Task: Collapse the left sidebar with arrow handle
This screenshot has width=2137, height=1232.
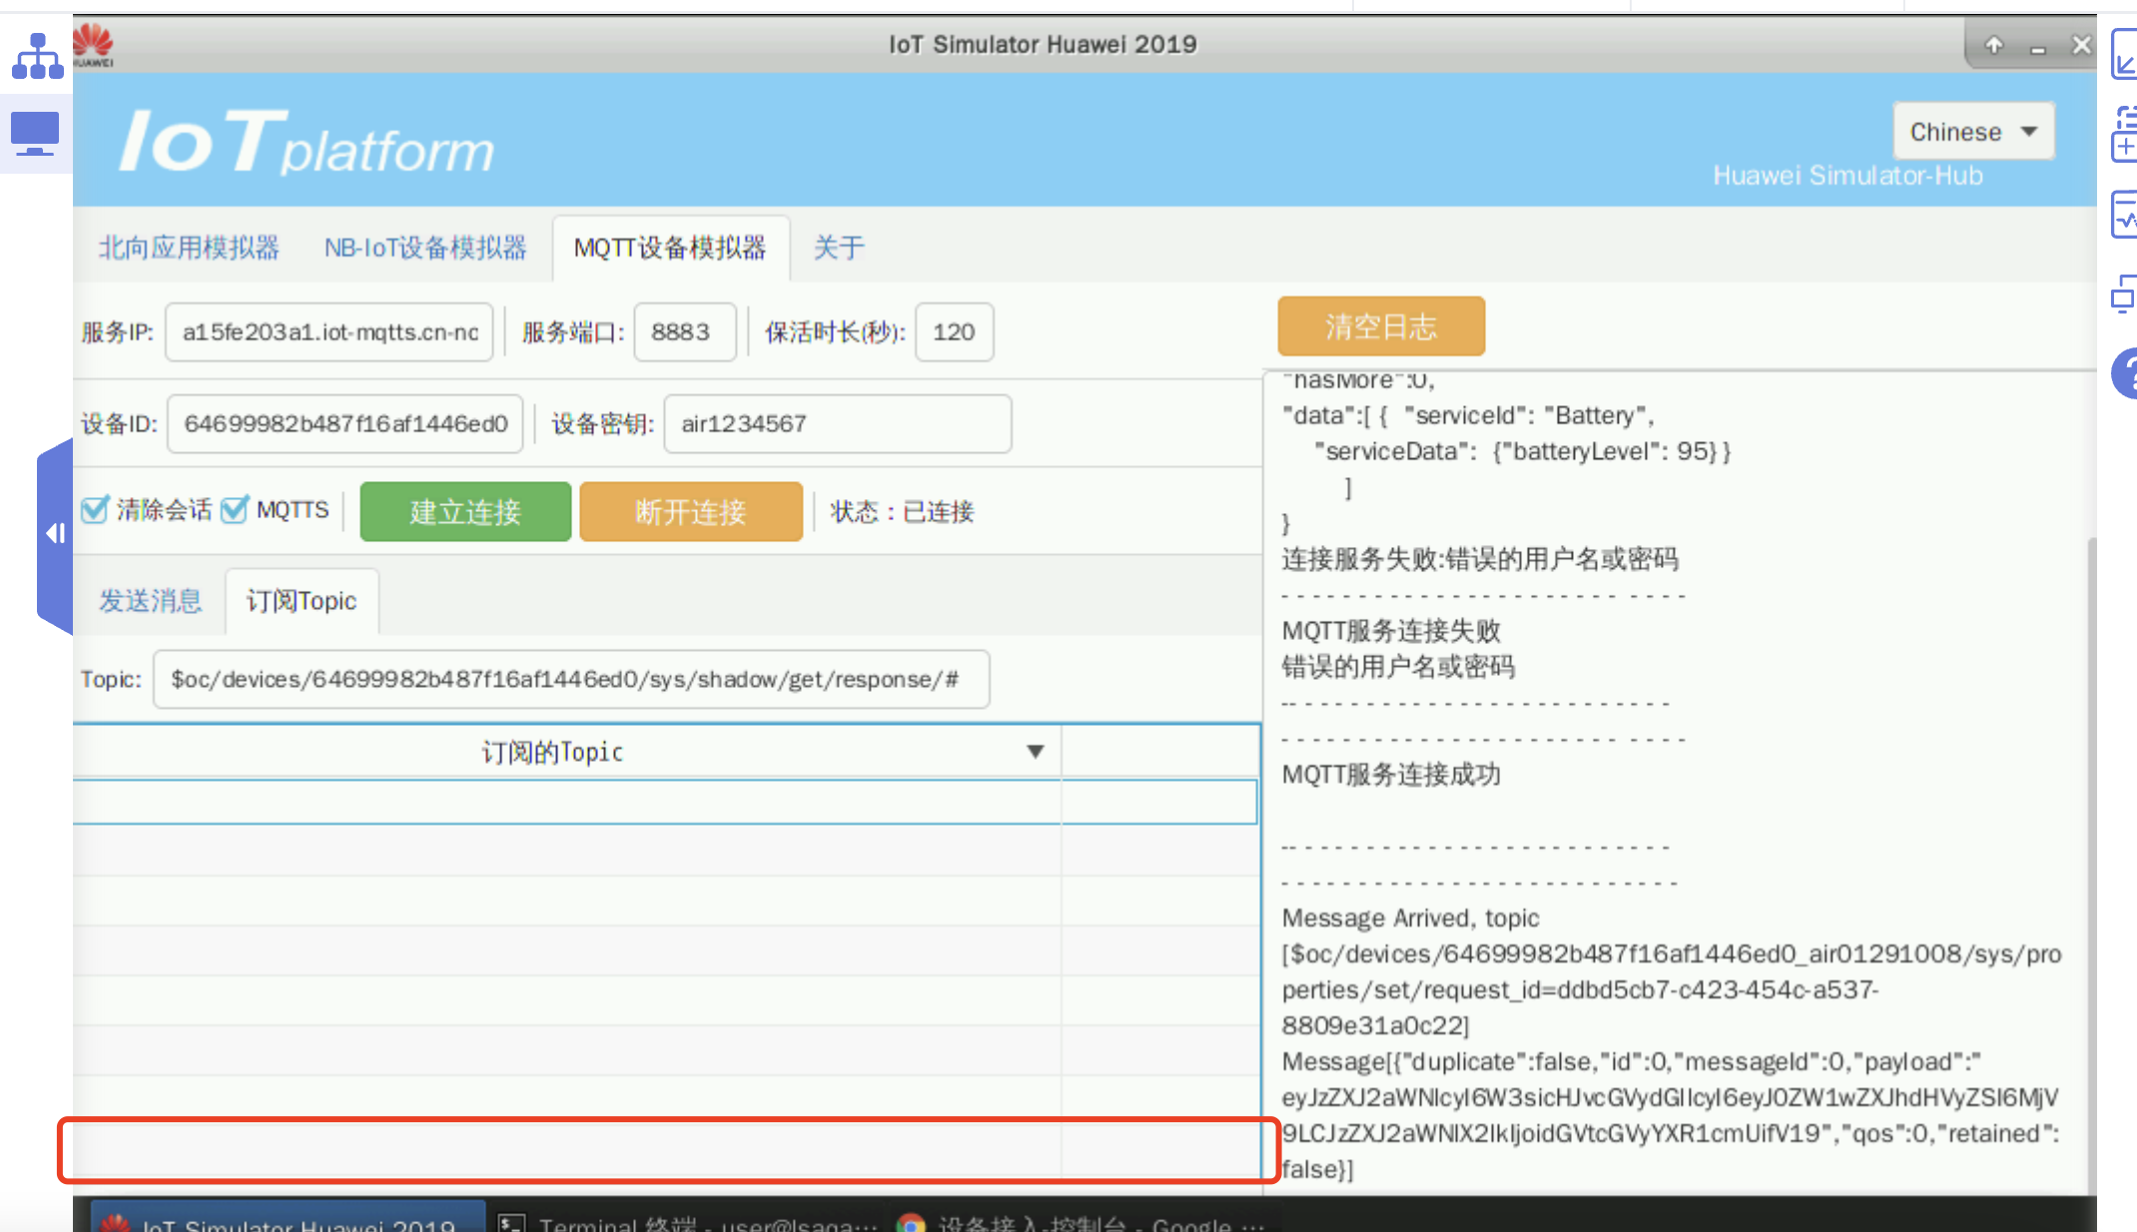Action: pos(56,534)
